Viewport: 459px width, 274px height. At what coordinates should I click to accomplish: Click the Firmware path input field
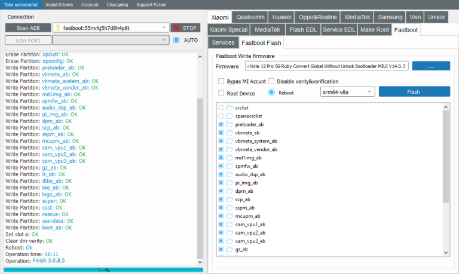coord(327,66)
